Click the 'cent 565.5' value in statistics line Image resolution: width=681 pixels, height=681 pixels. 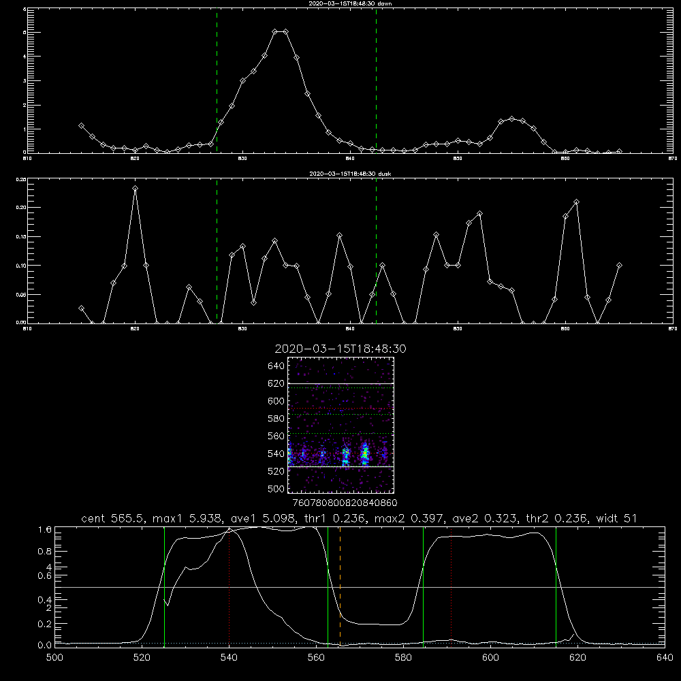tap(114, 518)
